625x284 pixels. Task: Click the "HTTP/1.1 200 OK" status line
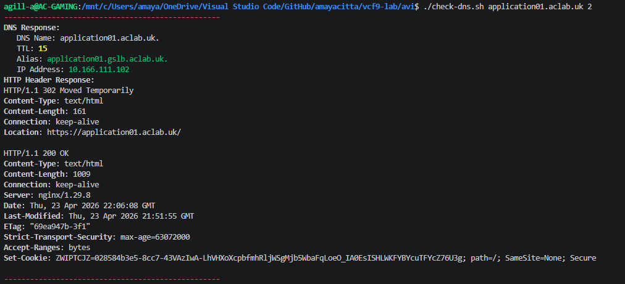coord(36,153)
